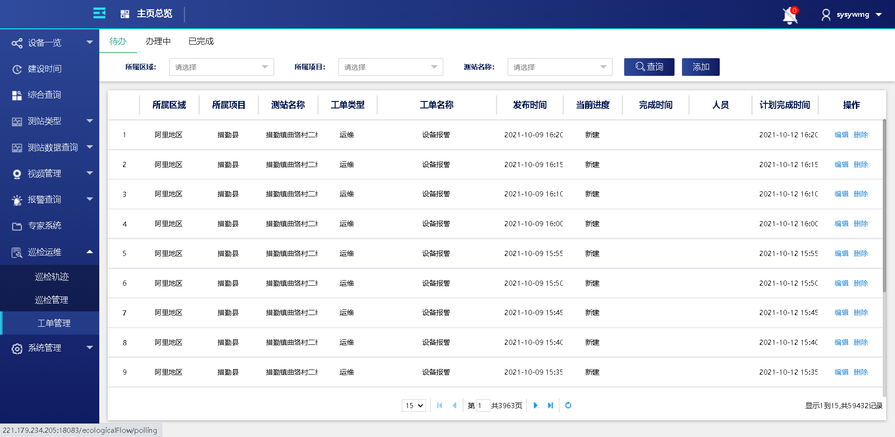
Task: Switch to the 待办 tab
Action: tap(118, 41)
